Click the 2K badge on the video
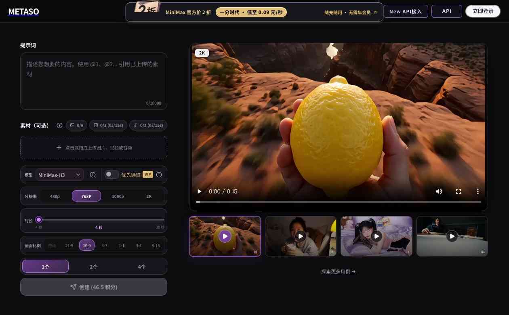The height and width of the screenshot is (315, 509). coord(202,53)
